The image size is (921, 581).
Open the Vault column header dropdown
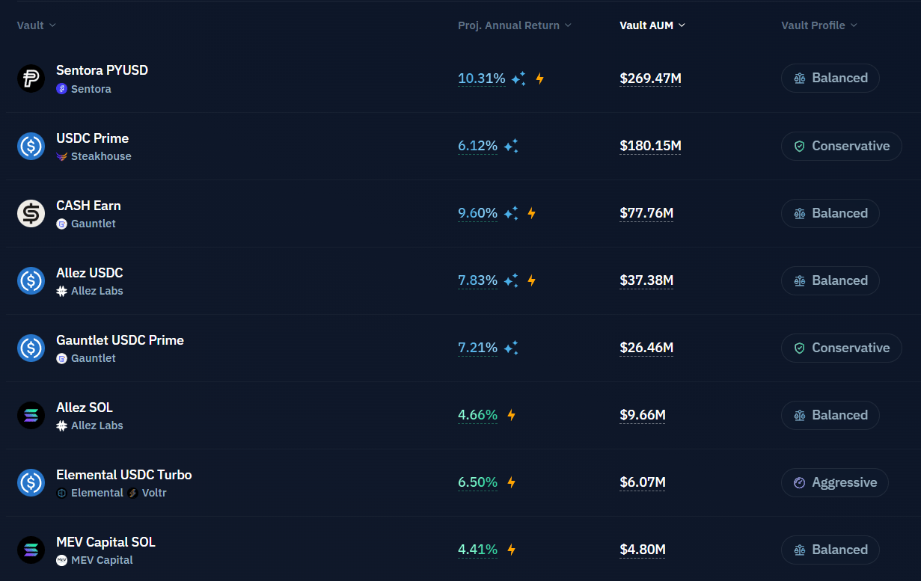click(37, 25)
